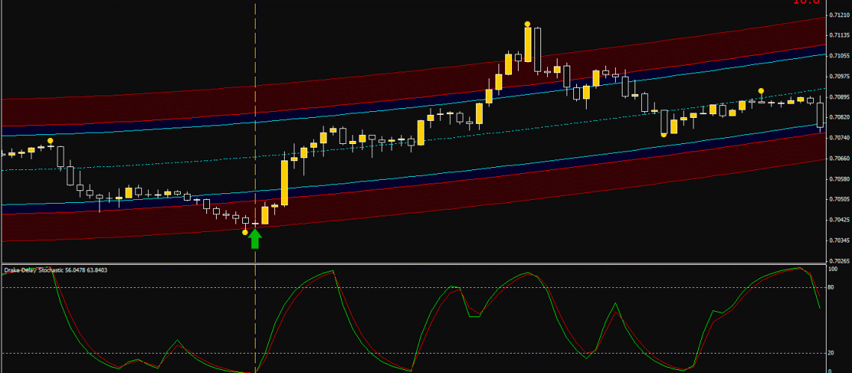
Task: Click the 0.70975 price axis label
Action: pyautogui.click(x=840, y=76)
